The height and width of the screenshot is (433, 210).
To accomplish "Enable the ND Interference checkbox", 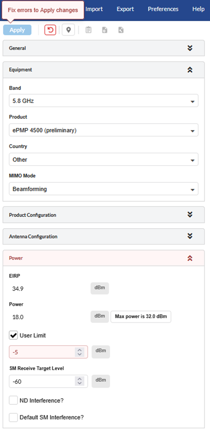I will [x=13, y=400].
